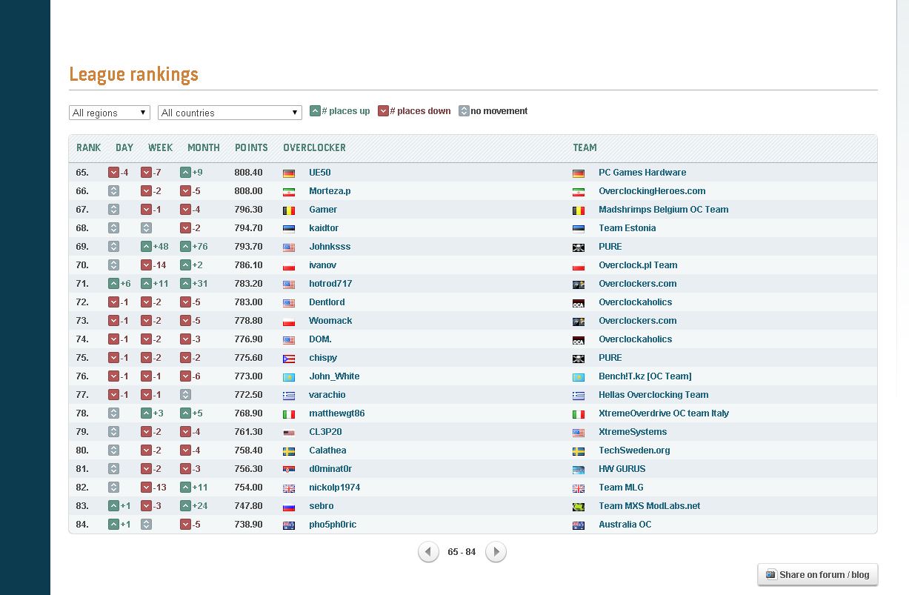The image size is (909, 595).
Task: Click HW GURUS team logo icon
Action: 579,469
